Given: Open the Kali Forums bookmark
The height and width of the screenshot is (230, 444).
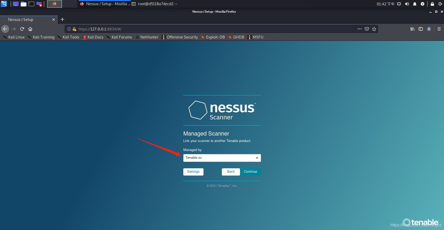Looking at the screenshot, I should (119, 37).
